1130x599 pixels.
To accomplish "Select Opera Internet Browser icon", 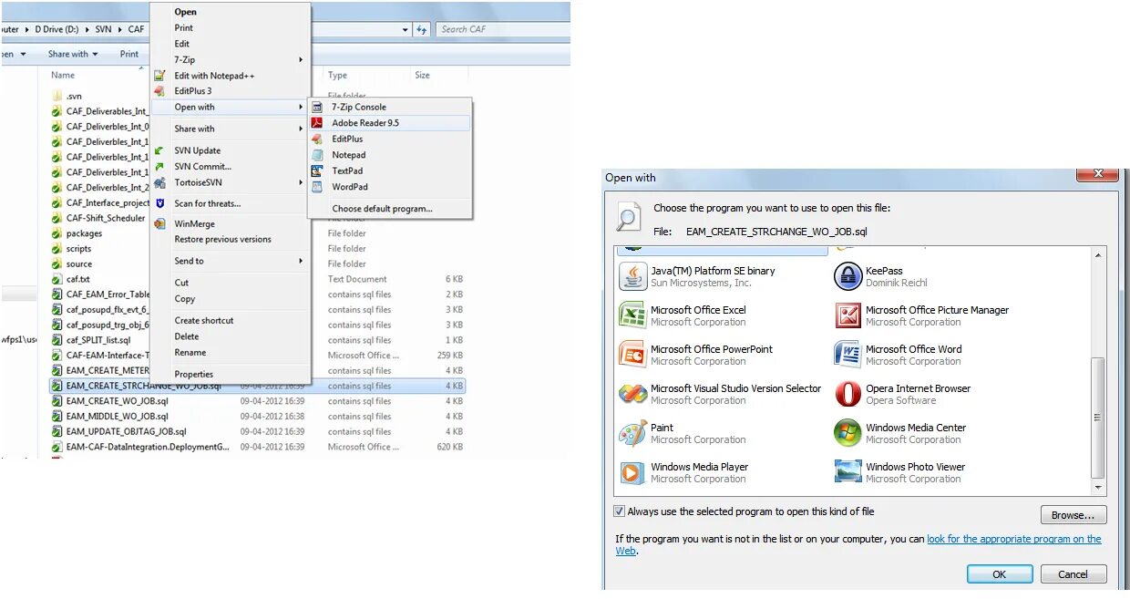I will pos(847,394).
